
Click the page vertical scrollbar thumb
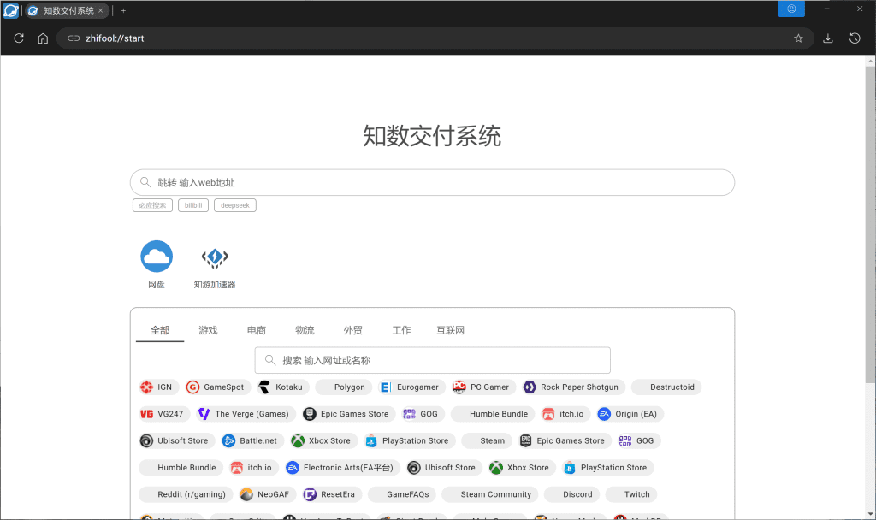870,223
